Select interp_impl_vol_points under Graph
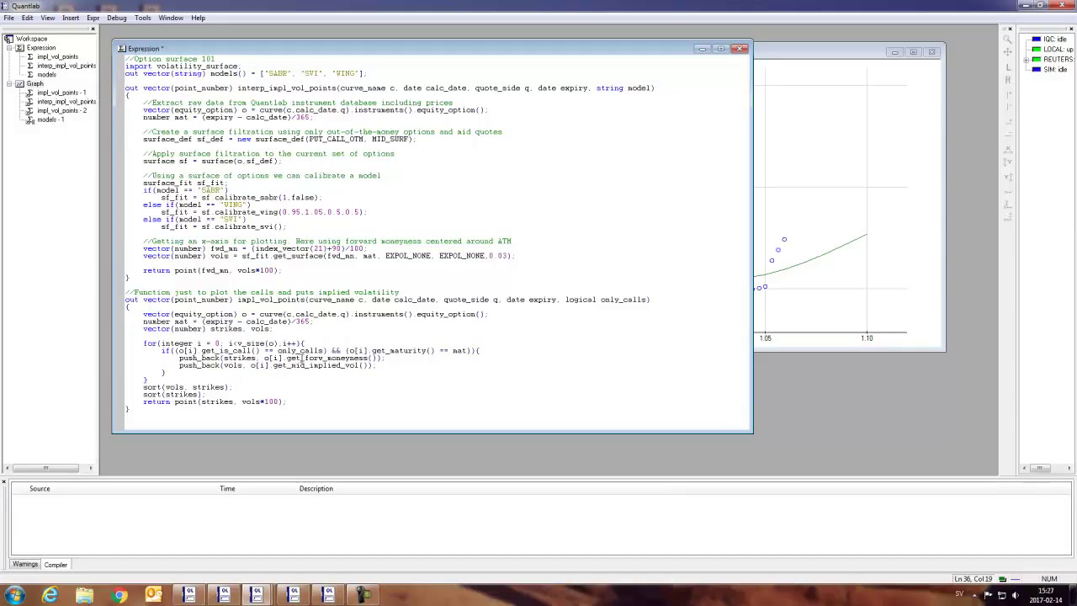 pyautogui.click(x=66, y=102)
